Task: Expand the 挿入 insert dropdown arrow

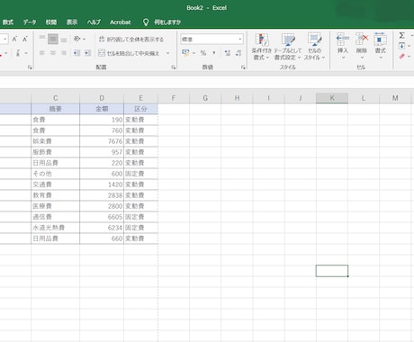Action: [x=343, y=58]
